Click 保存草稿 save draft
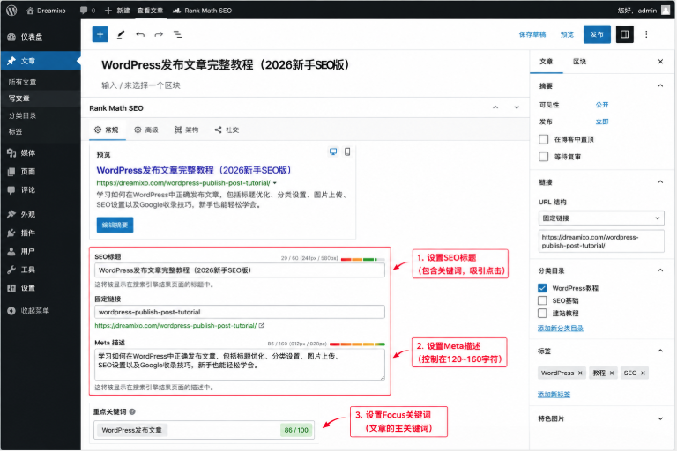 (532, 34)
